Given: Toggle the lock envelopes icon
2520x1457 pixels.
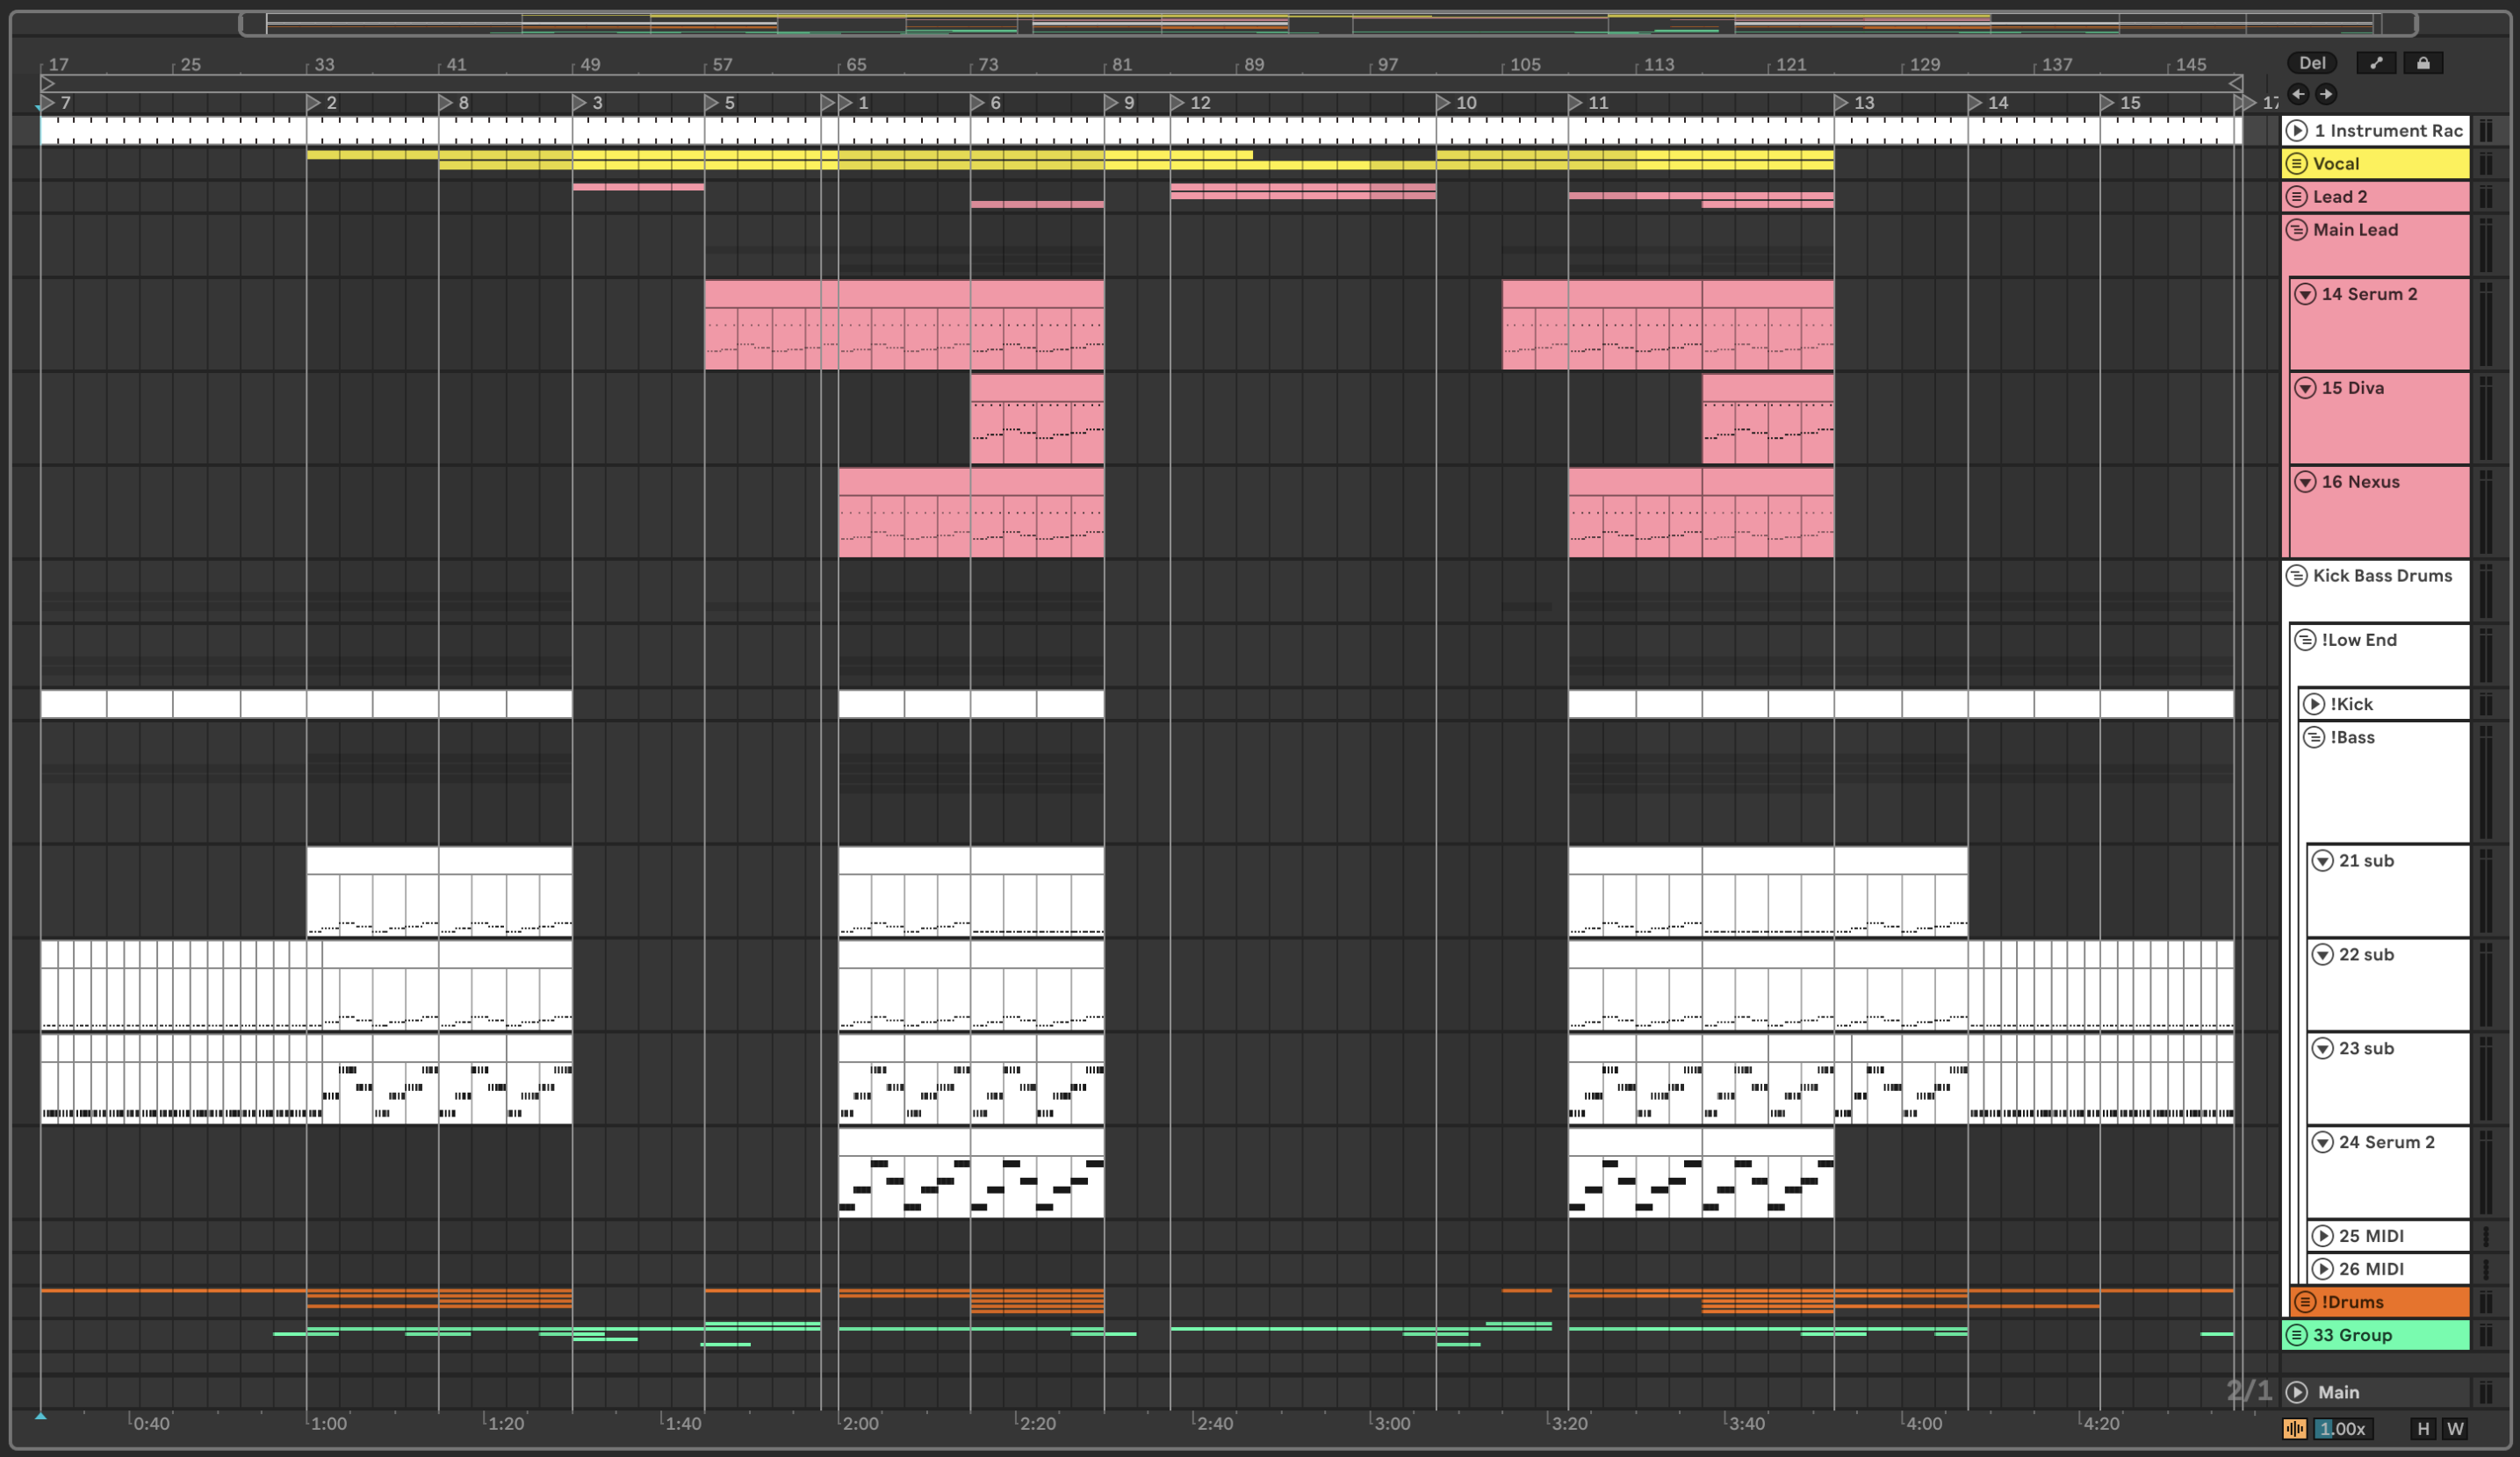Looking at the screenshot, I should point(2423,63).
